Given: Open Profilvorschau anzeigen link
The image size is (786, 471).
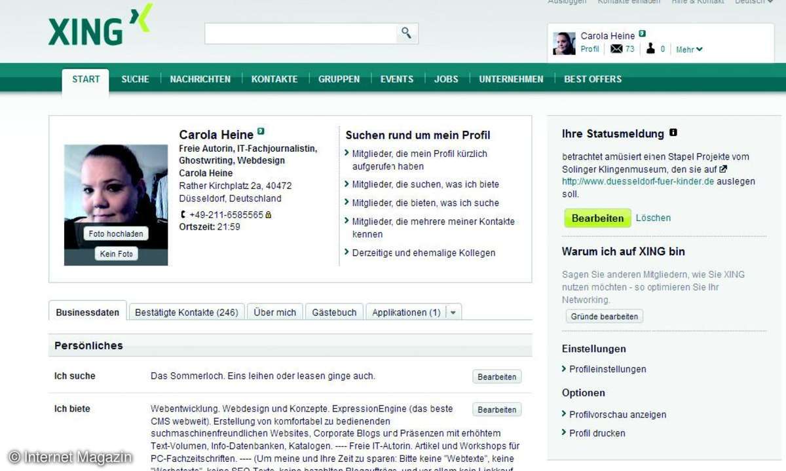Looking at the screenshot, I should click(x=617, y=415).
